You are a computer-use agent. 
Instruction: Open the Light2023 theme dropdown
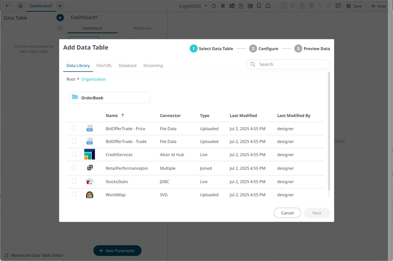(206, 6)
